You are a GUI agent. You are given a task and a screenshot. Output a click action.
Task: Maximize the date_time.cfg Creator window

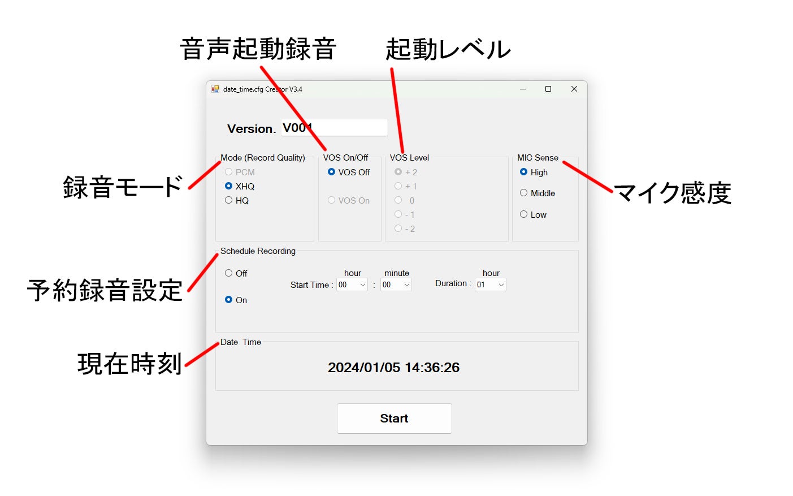tap(548, 89)
